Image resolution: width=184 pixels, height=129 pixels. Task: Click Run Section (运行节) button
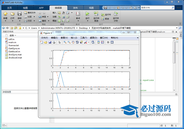coord(106,15)
